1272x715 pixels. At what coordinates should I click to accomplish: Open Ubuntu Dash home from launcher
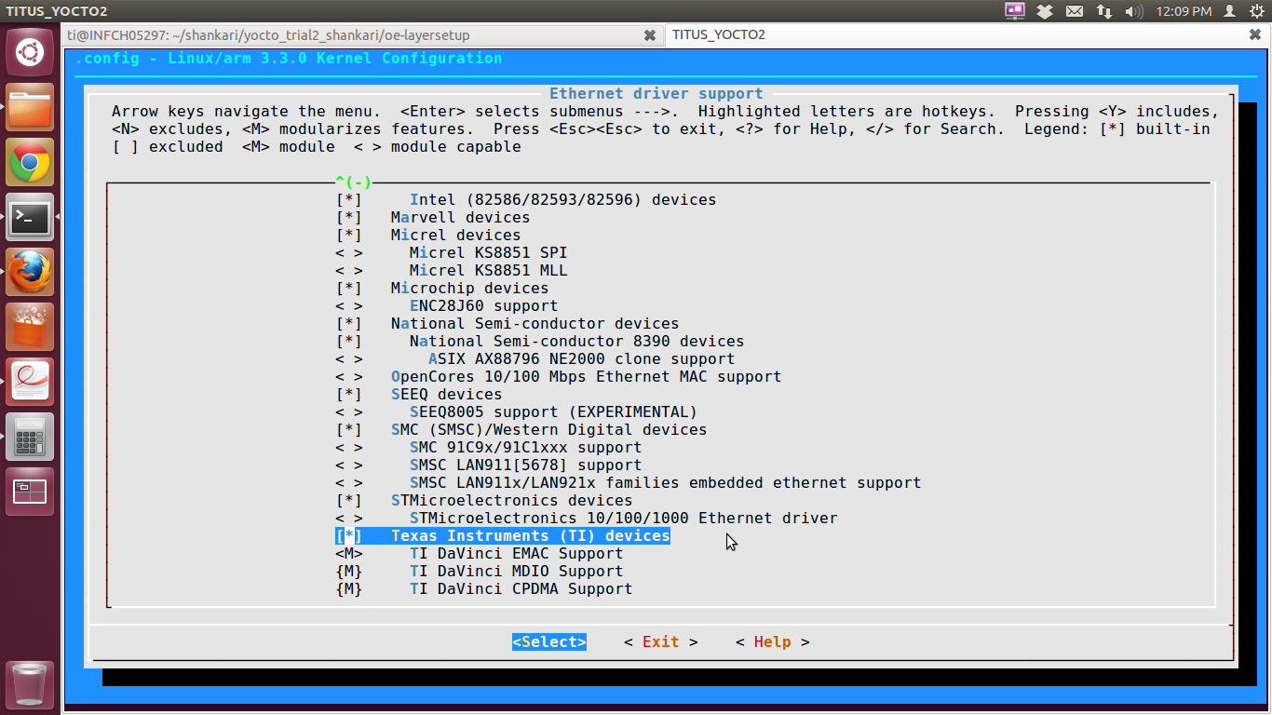pyautogui.click(x=30, y=52)
